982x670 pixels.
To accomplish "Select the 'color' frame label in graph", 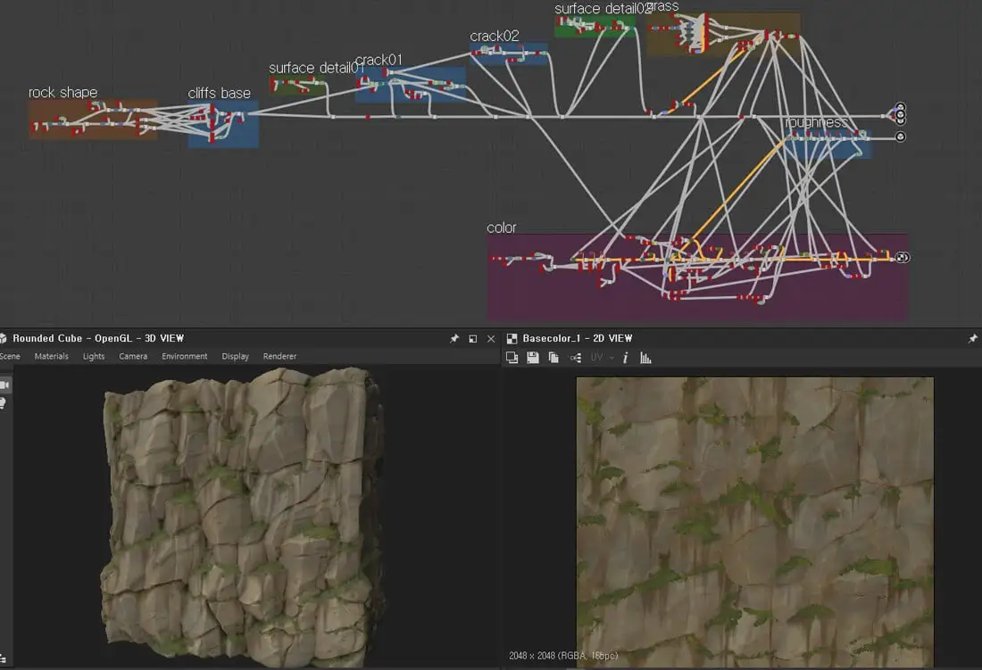I will [x=501, y=228].
